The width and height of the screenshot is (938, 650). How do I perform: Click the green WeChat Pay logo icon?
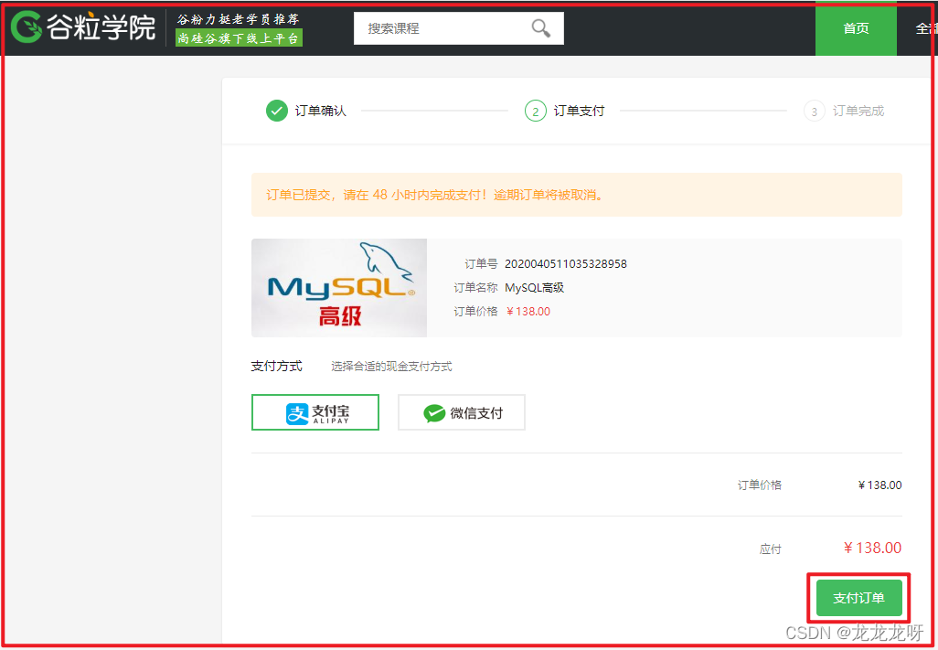click(x=434, y=413)
